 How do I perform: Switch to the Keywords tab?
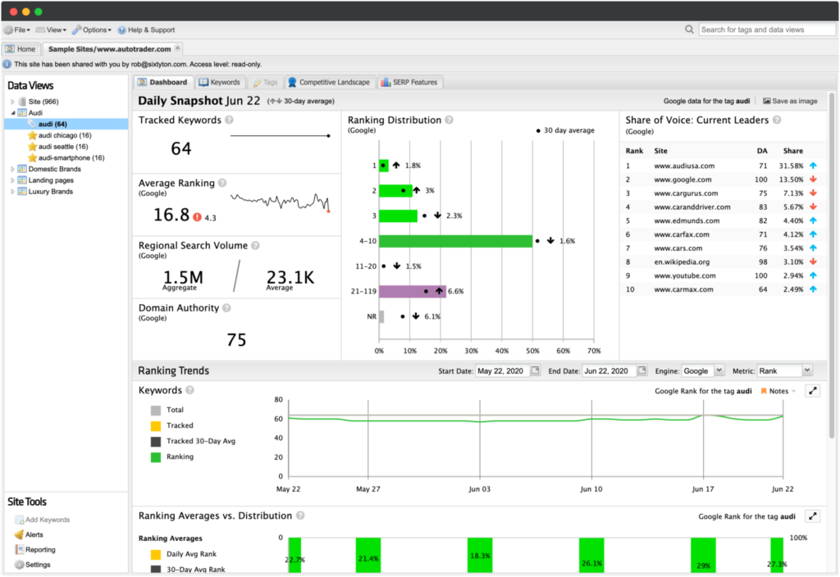[x=220, y=83]
